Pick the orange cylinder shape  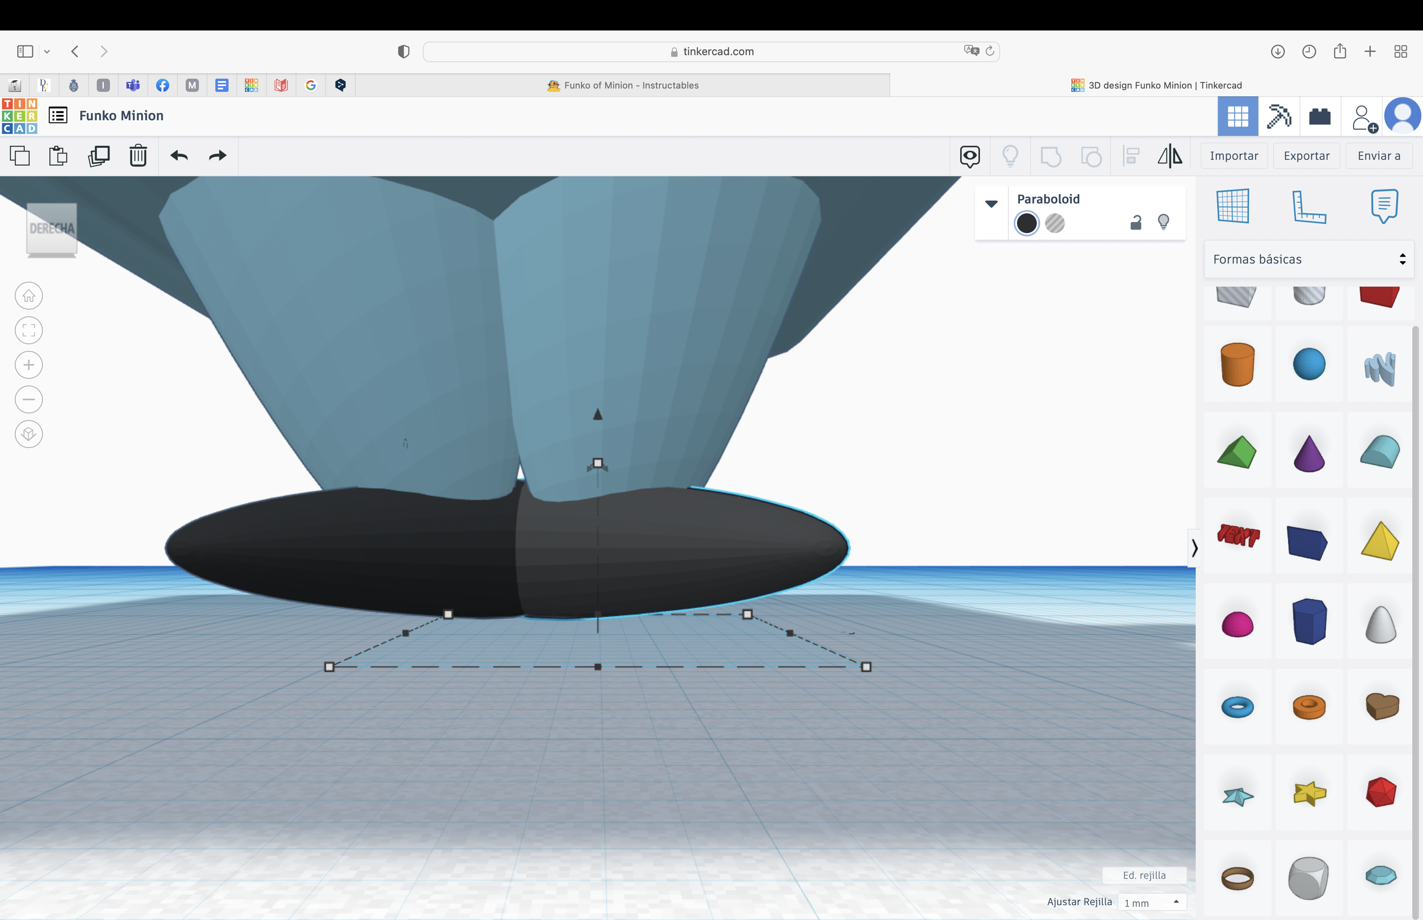[1237, 364]
